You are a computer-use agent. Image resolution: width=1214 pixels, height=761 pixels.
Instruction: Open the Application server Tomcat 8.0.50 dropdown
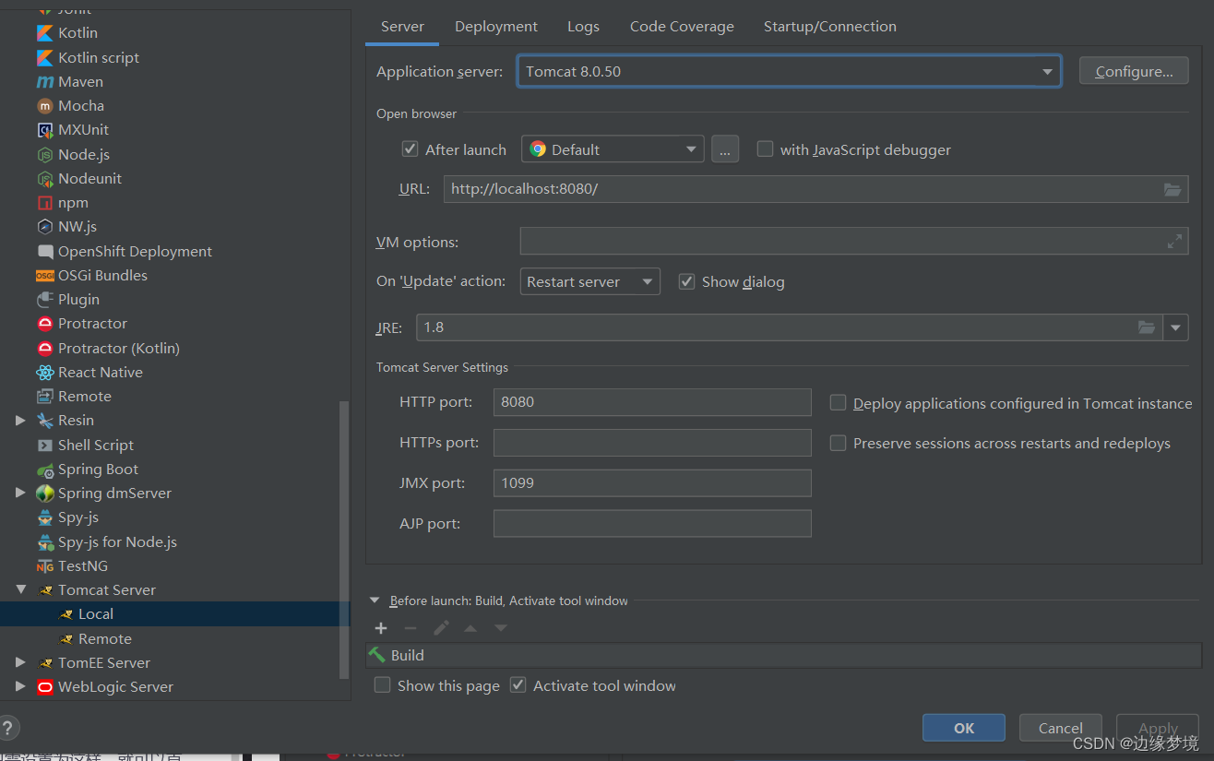click(789, 71)
